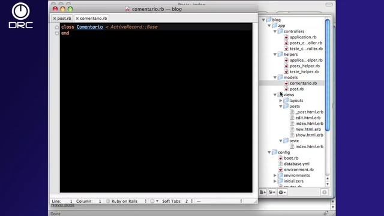This screenshot has height=216, width=384.
Task: Click the helpers folder icon
Action: click(280, 54)
